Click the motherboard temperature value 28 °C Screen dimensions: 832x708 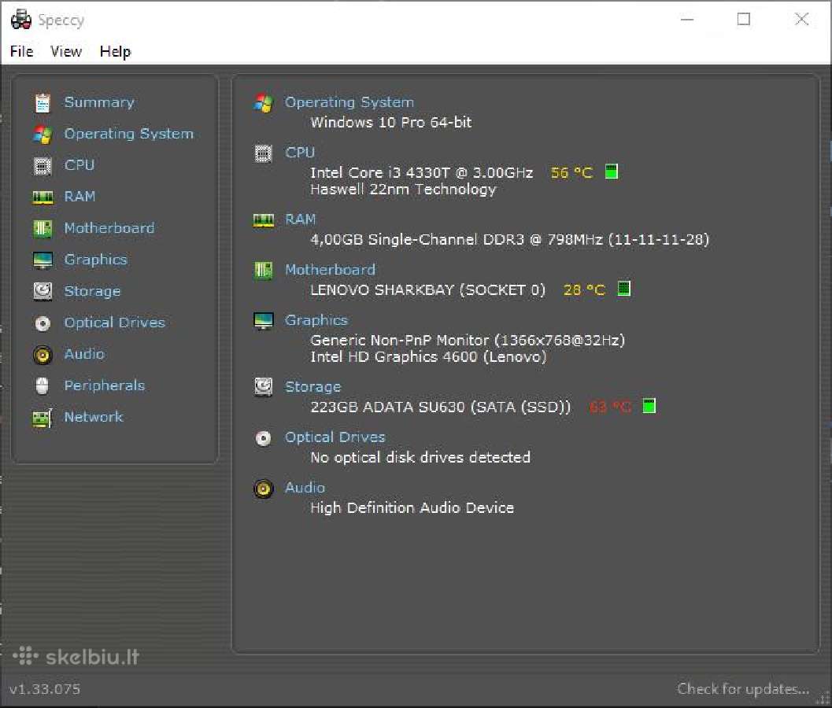coord(584,290)
